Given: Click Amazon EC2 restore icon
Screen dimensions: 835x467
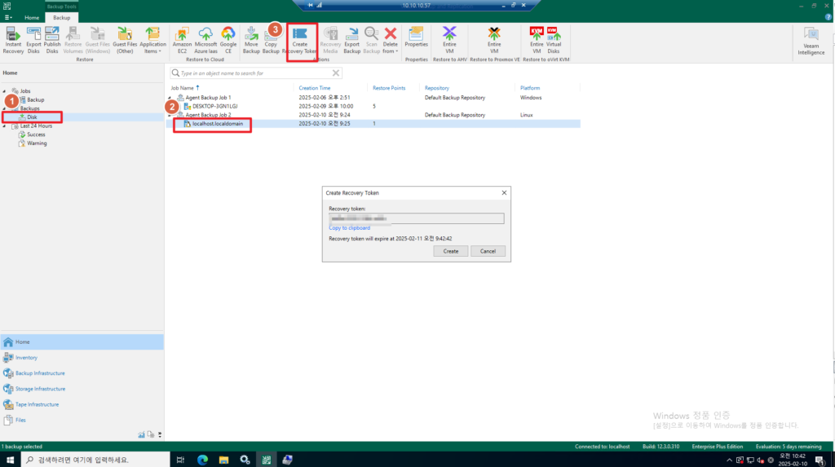Looking at the screenshot, I should pos(182,41).
